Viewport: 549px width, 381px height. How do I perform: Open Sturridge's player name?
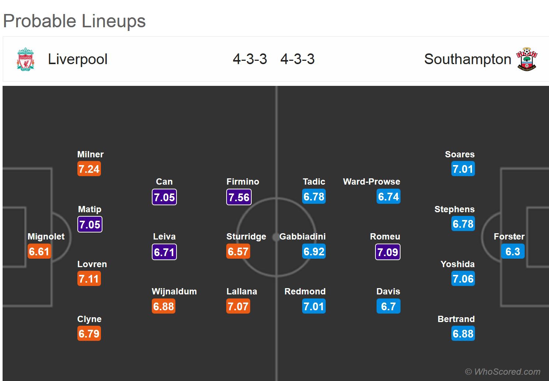(246, 237)
